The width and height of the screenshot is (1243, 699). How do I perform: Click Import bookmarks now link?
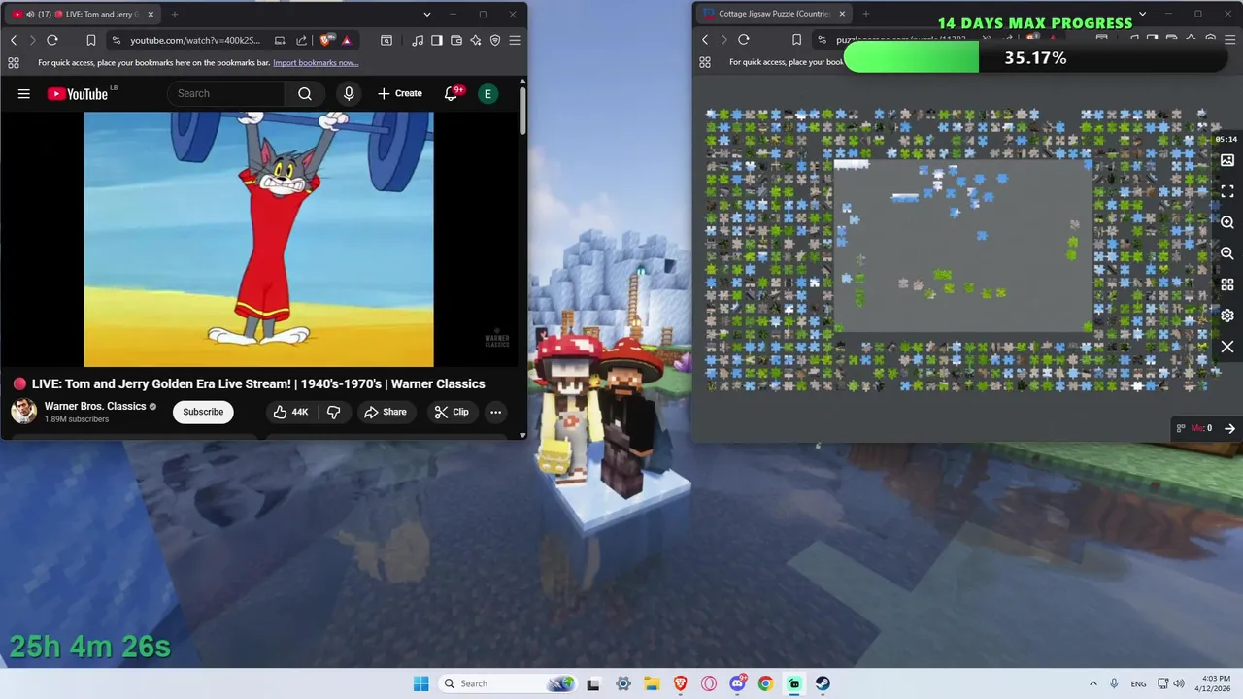[x=316, y=63]
